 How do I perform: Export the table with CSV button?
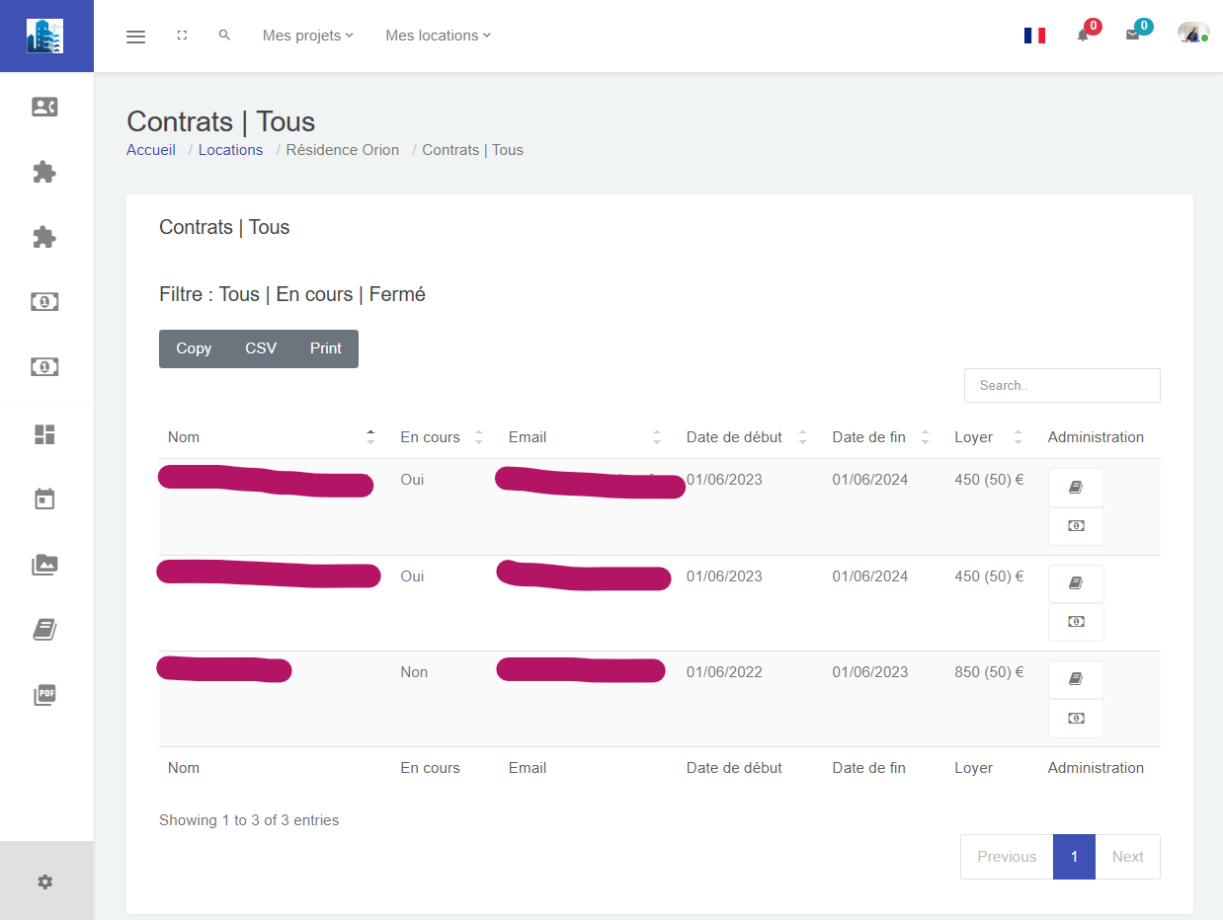(261, 348)
